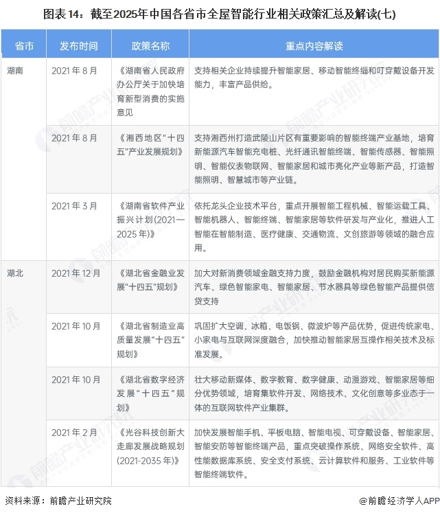Click the @前瞻经济学人APP credit

(x=396, y=501)
